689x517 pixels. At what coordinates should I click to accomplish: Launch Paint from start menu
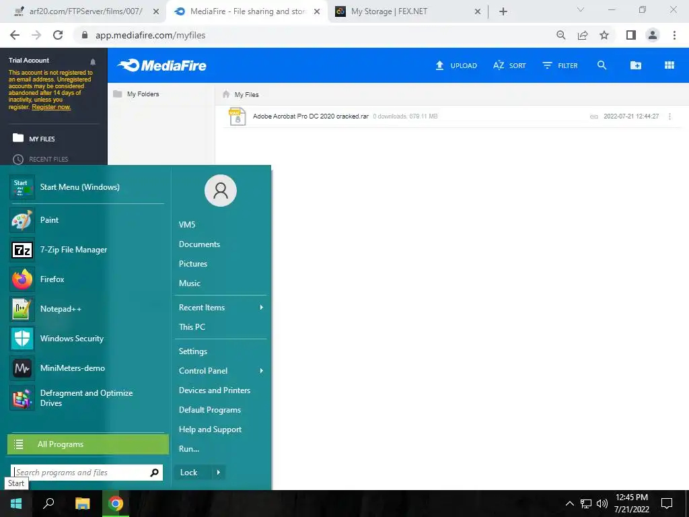tap(87, 220)
